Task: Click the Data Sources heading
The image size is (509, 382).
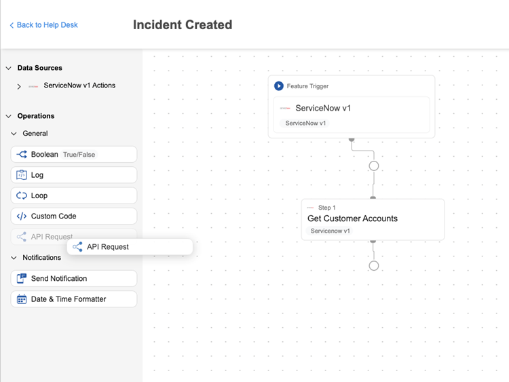Action: (39, 68)
